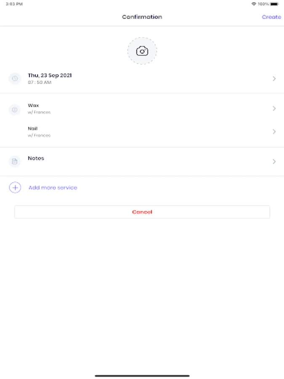Image resolution: width=284 pixels, height=379 pixels.
Task: Expand the date row chevron
Action: (274, 79)
